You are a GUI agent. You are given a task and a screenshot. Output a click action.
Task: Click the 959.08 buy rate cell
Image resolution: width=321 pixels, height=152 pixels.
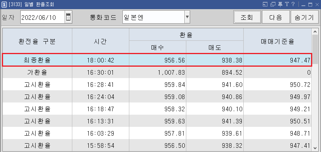click(x=158, y=97)
